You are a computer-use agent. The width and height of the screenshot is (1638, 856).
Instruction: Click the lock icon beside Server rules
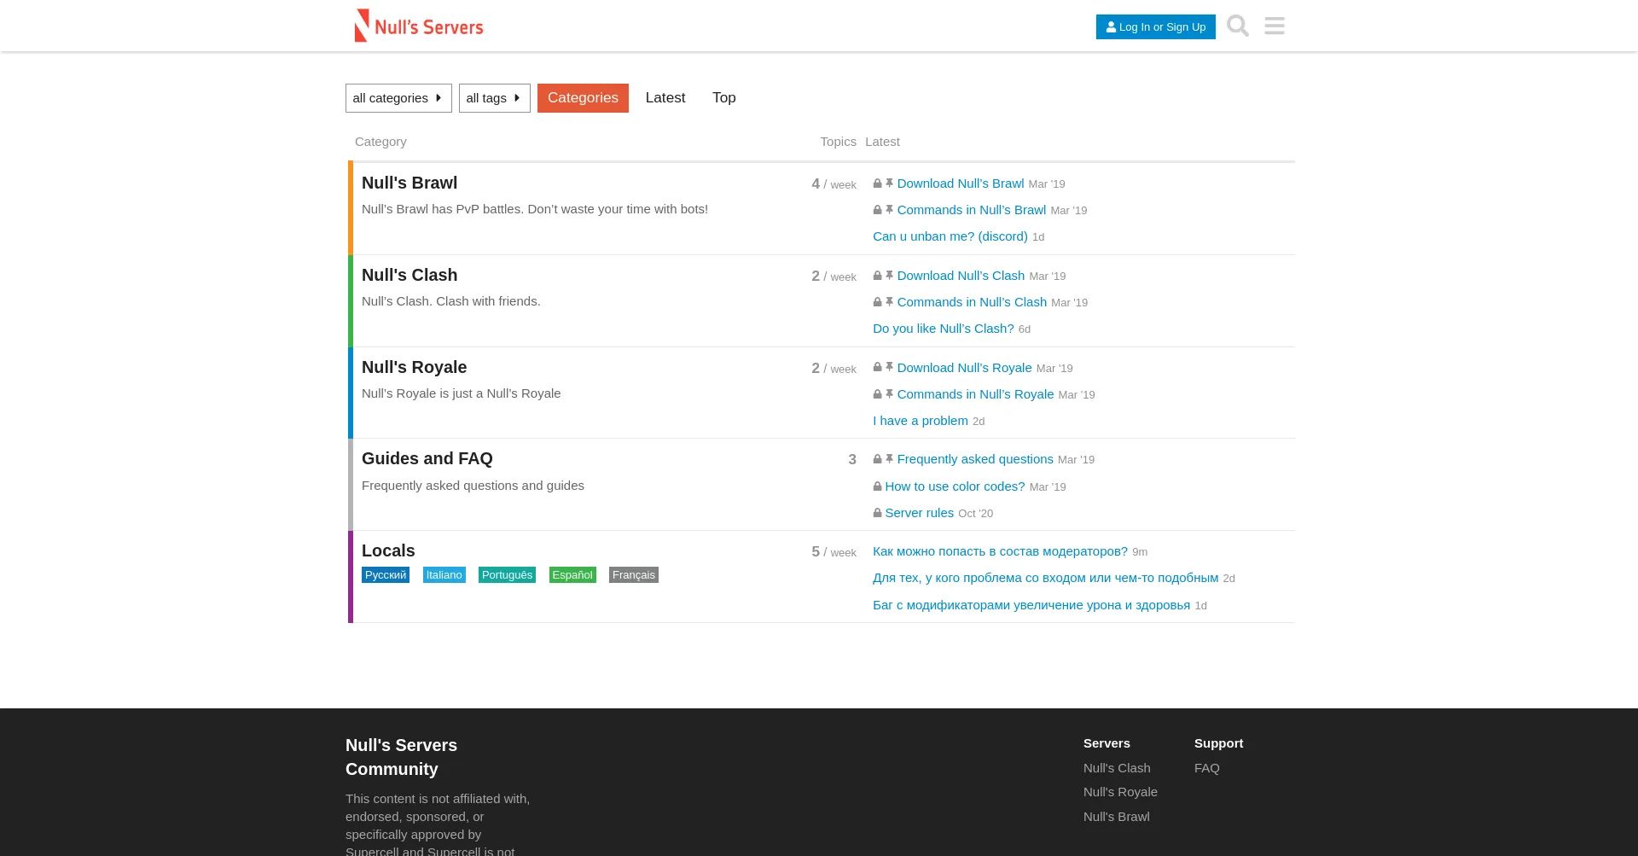[x=877, y=513]
